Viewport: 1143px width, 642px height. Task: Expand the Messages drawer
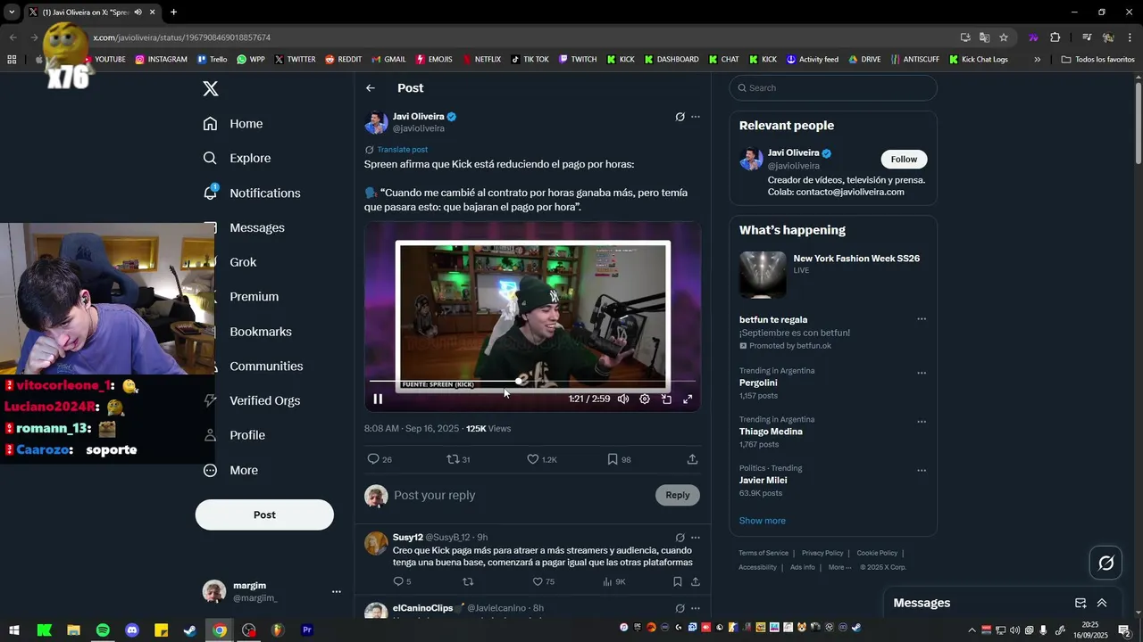pyautogui.click(x=1102, y=603)
